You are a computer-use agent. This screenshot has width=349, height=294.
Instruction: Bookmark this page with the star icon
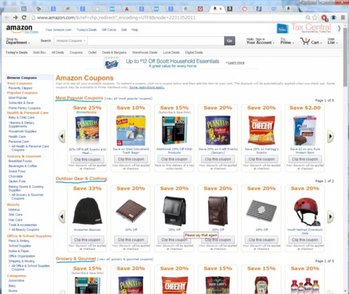pos(315,17)
